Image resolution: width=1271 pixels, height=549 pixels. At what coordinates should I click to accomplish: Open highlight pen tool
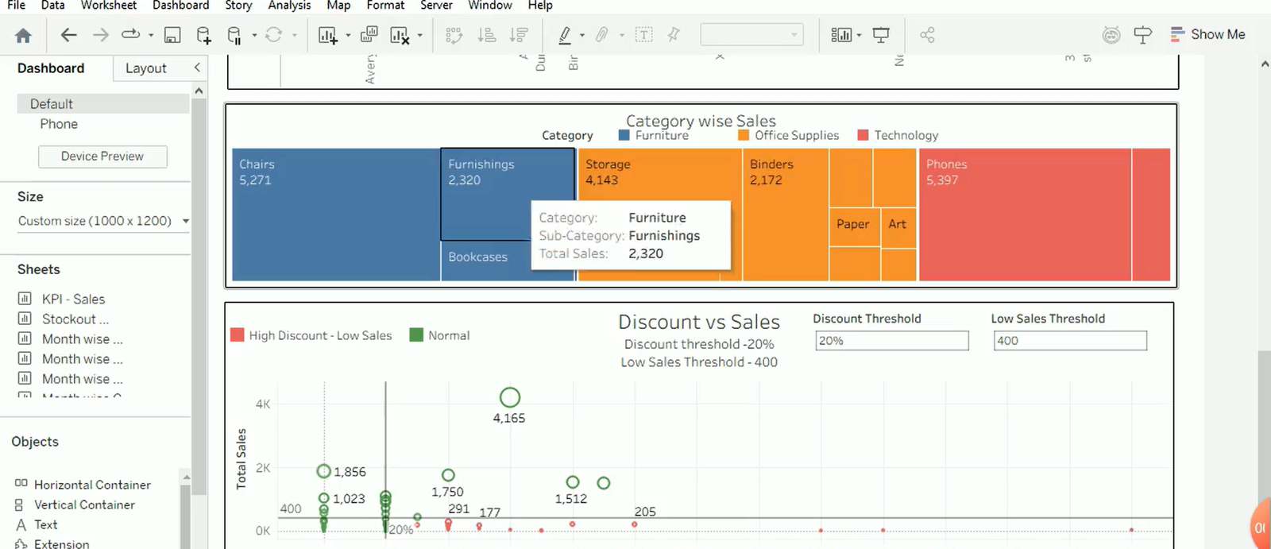point(565,35)
